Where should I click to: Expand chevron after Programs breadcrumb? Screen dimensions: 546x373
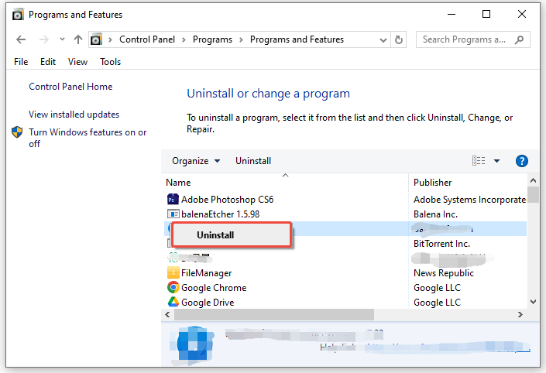[241, 39]
